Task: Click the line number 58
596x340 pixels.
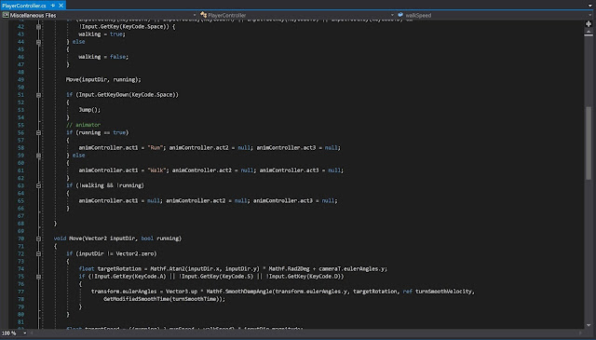Action: point(20,147)
